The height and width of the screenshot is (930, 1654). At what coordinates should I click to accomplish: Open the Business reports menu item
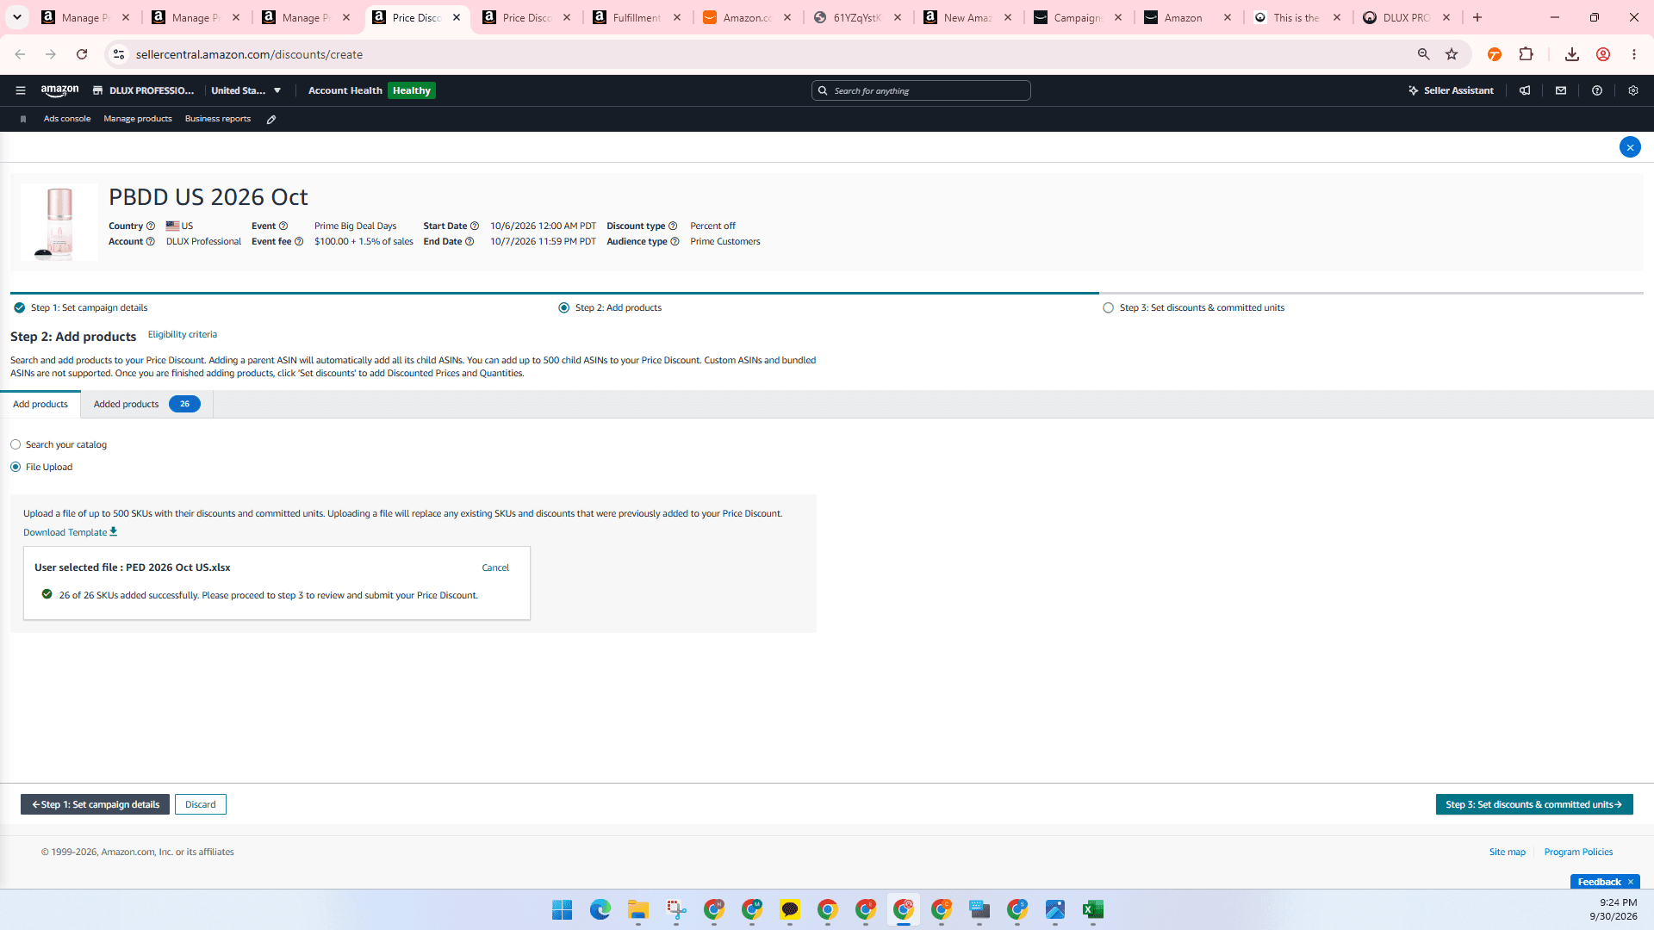tap(218, 119)
